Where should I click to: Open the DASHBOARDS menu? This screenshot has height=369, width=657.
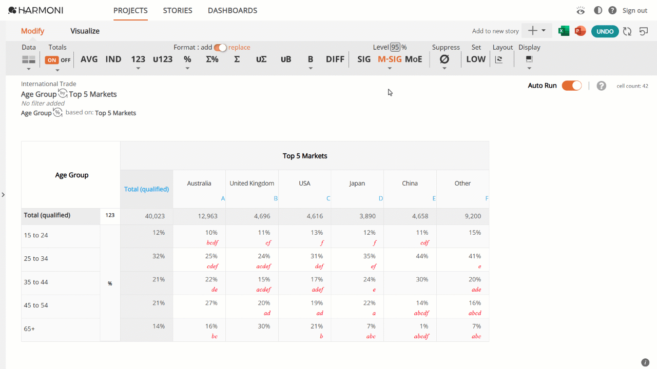click(233, 10)
